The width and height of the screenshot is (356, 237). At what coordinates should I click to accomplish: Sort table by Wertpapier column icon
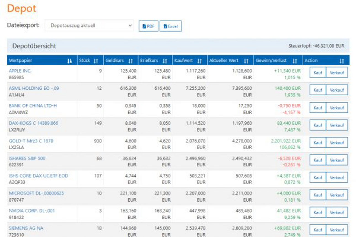click(70, 61)
